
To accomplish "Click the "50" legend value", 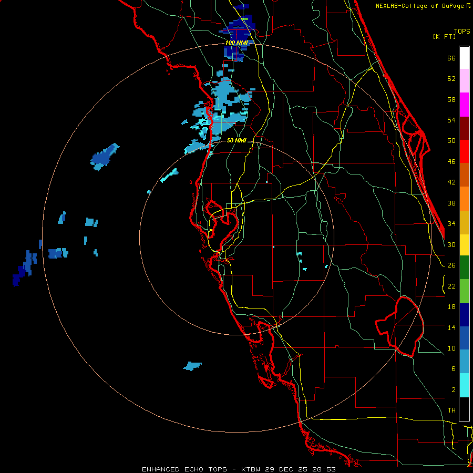I will point(451,141).
